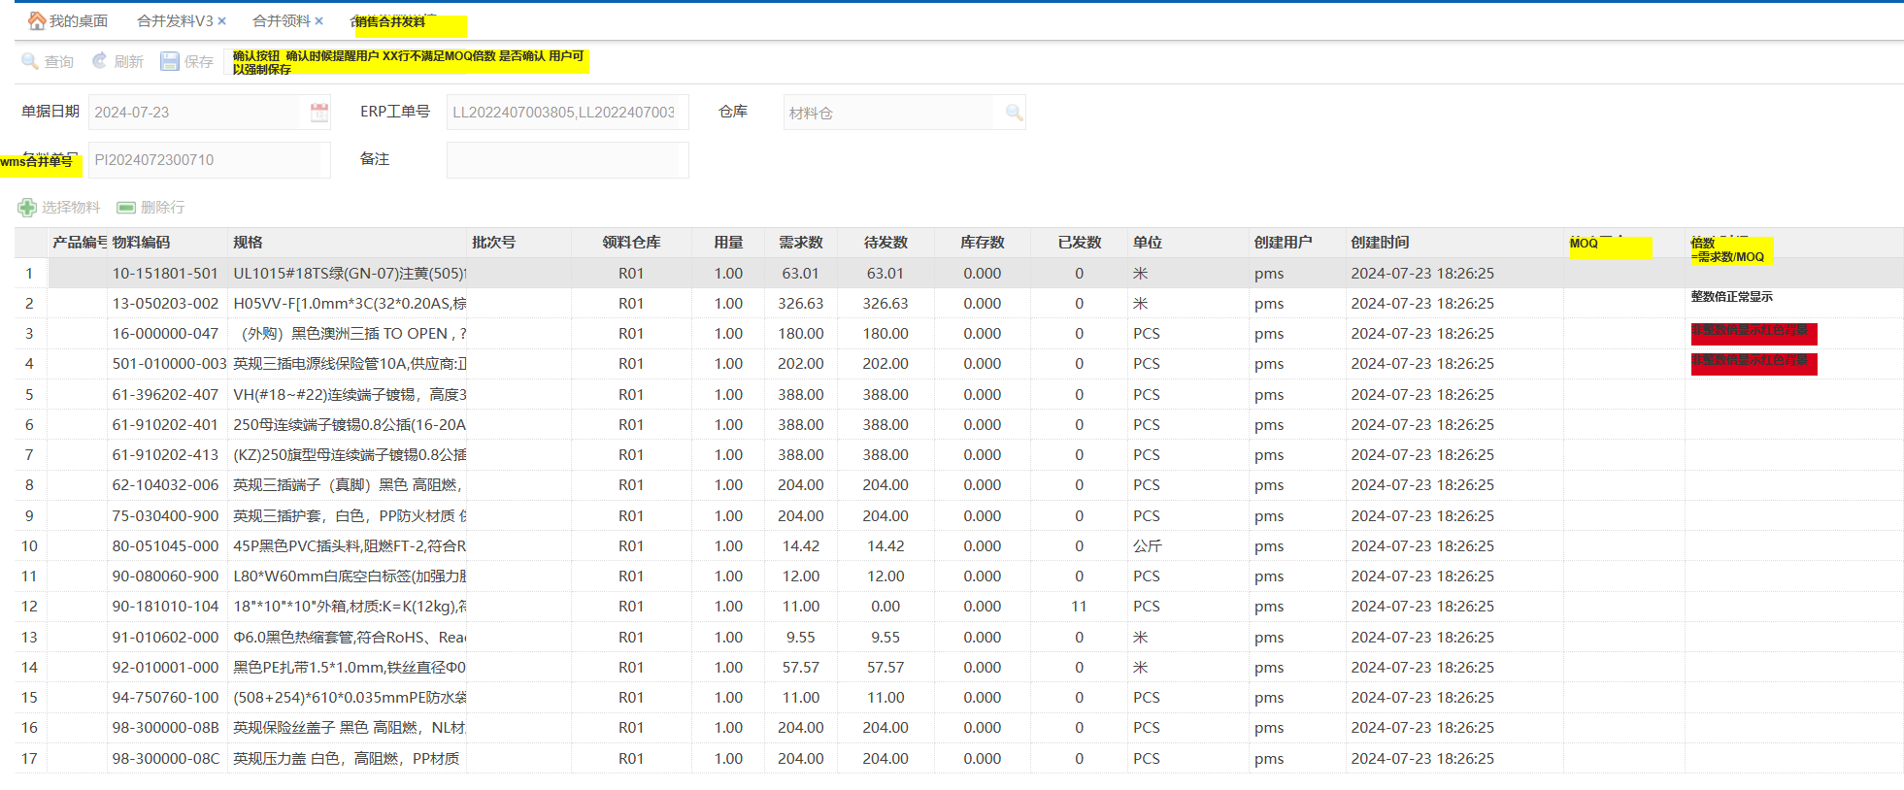Click spec text 黑色PE扎带1.5*1.0mm
The image size is (1904, 790).
pyautogui.click(x=309, y=668)
